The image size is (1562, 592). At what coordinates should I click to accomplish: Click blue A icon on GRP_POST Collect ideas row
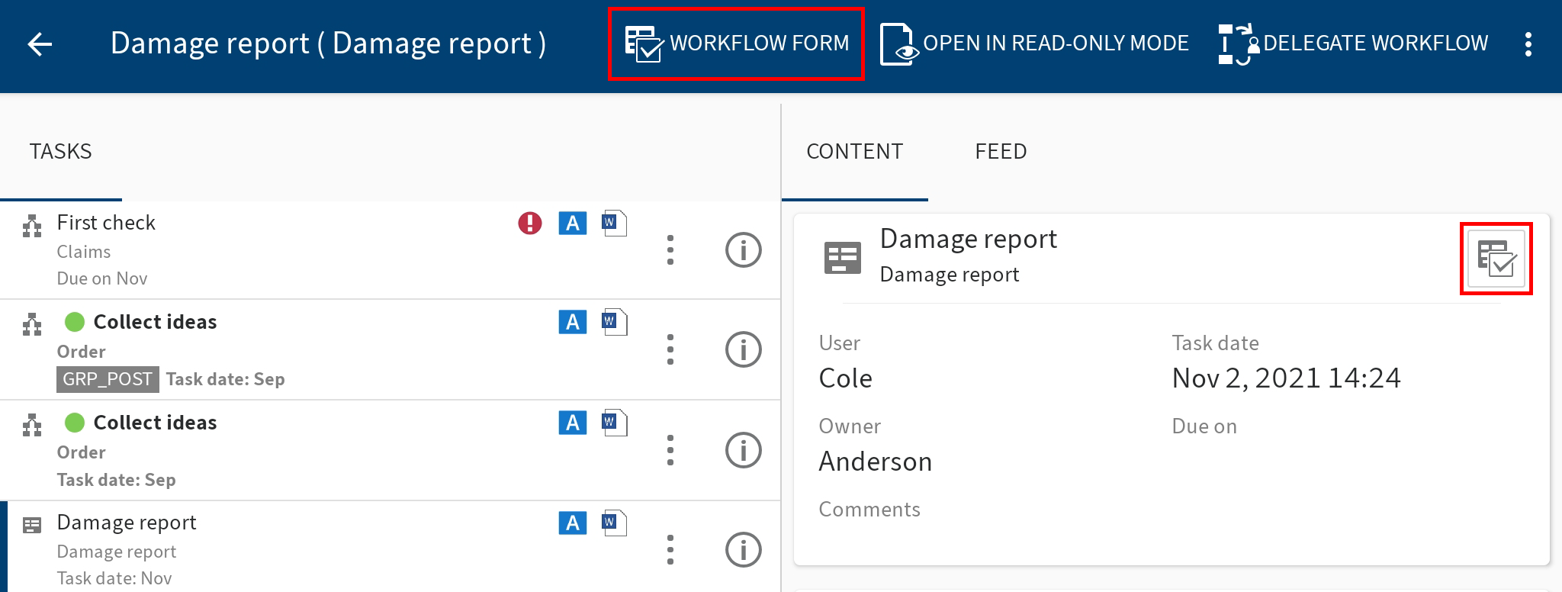click(573, 322)
